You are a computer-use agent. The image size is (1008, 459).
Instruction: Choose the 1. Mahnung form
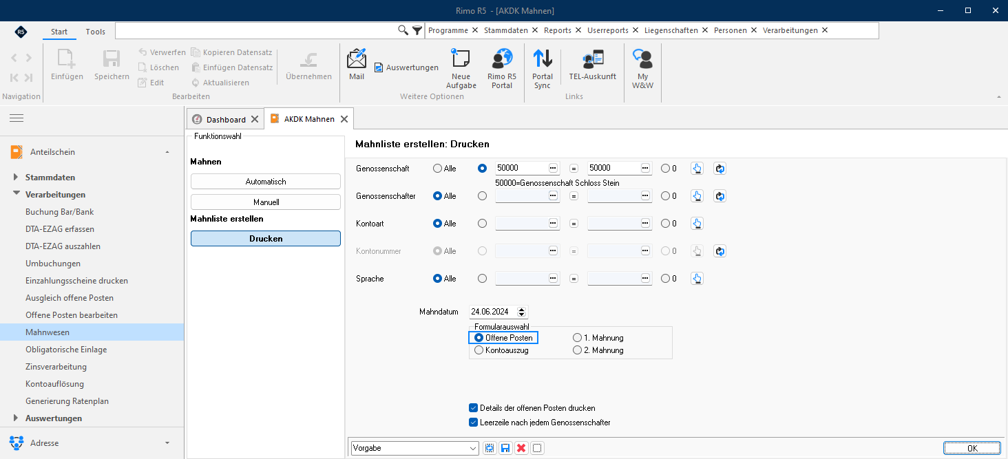coord(598,338)
